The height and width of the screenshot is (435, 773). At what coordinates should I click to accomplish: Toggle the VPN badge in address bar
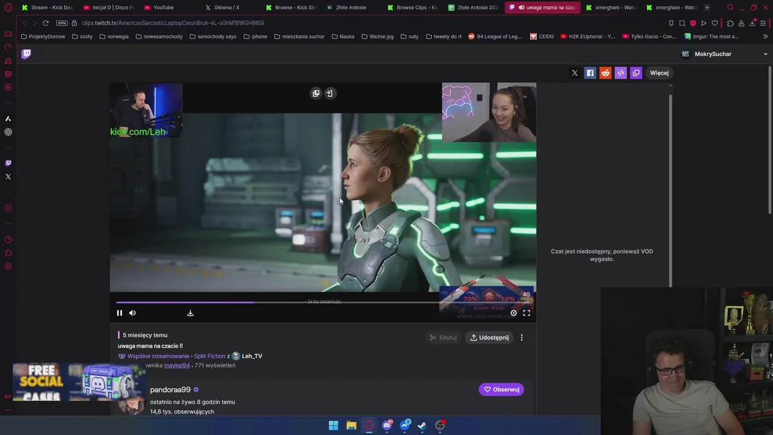(62, 23)
